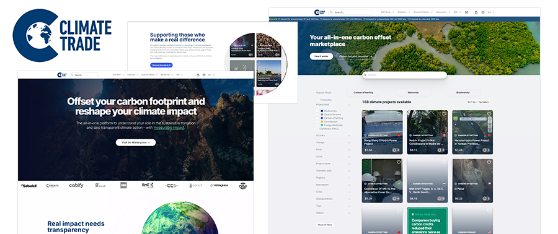Click the wind turbine project thumbnail
Image resolution: width=558 pixels, height=234 pixels.
(268, 74)
